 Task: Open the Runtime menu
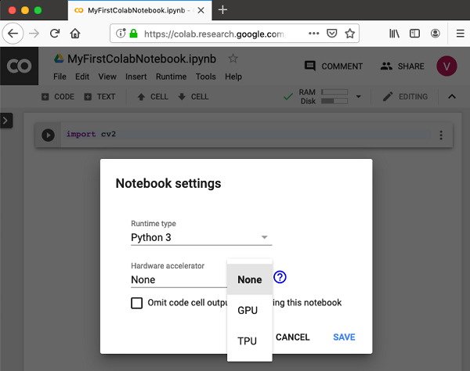(x=171, y=77)
